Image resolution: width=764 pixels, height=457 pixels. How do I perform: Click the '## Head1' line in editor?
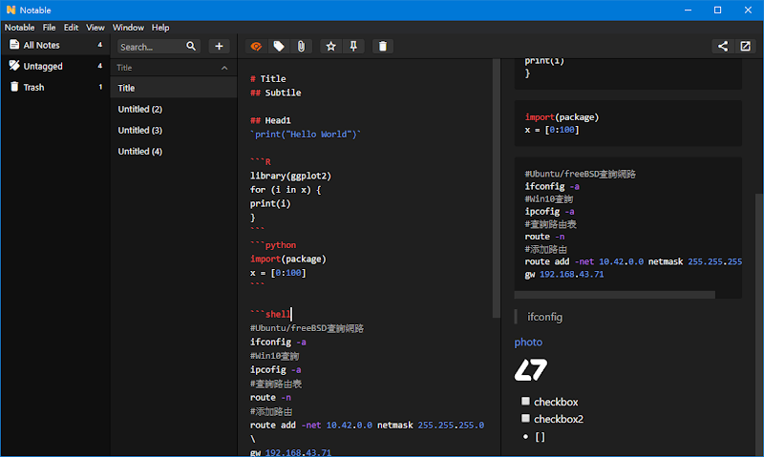(x=270, y=120)
